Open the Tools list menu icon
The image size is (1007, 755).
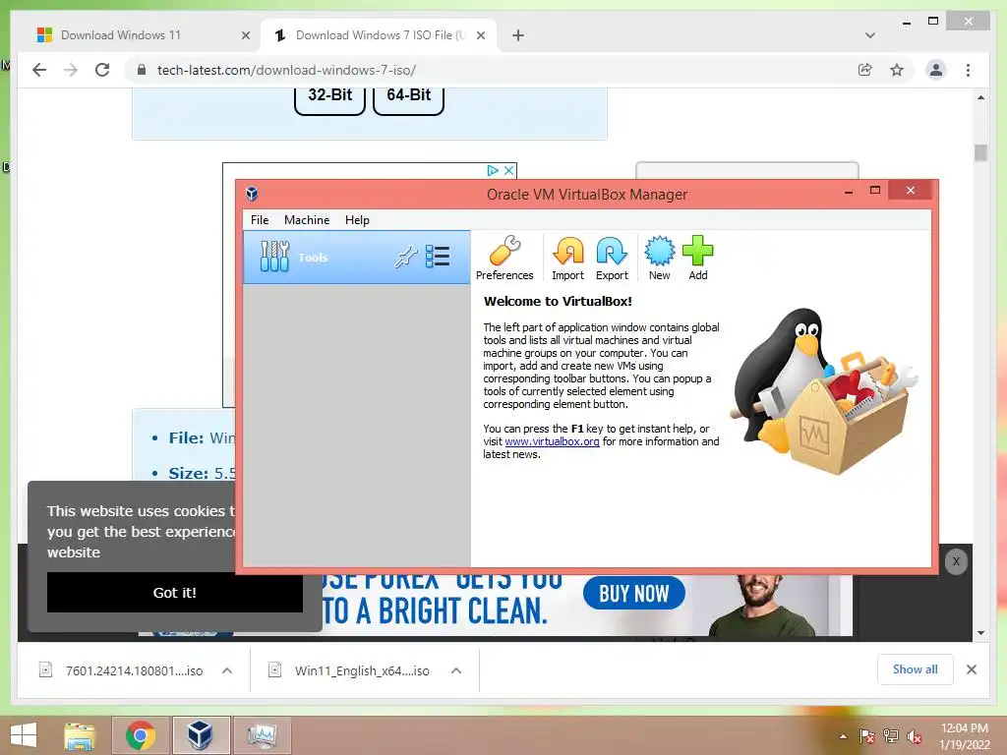[438, 257]
